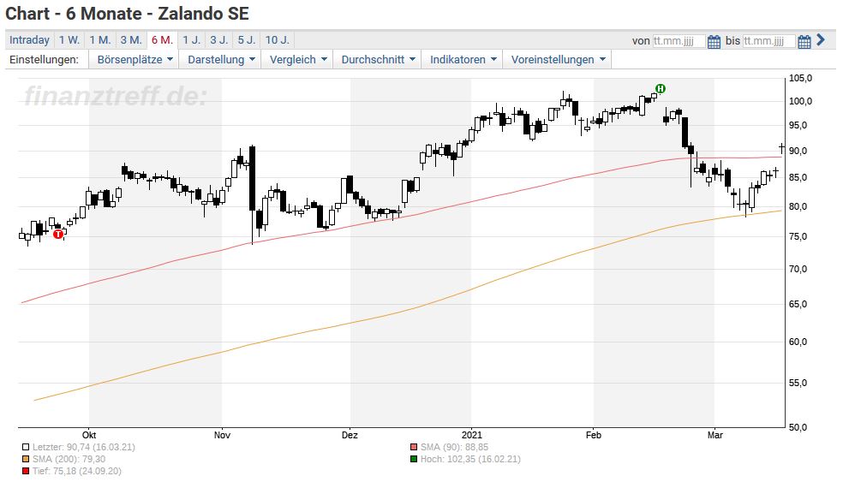Open the Börsenplätze dropdown
843x482 pixels.
(x=135, y=60)
